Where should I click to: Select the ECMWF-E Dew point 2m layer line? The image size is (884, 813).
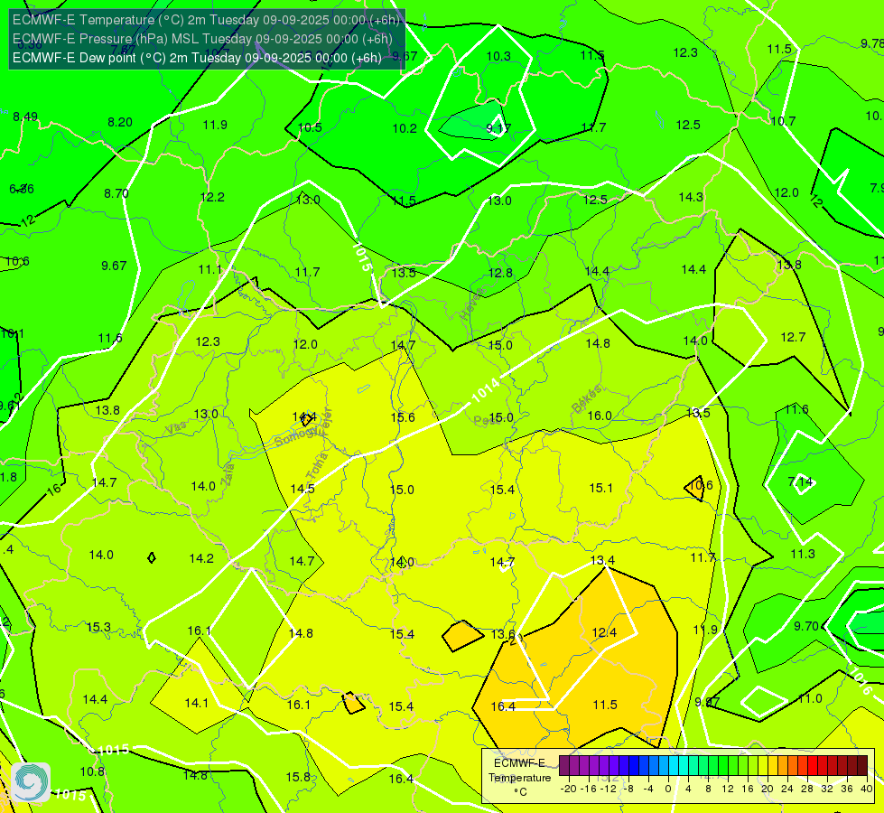click(197, 58)
